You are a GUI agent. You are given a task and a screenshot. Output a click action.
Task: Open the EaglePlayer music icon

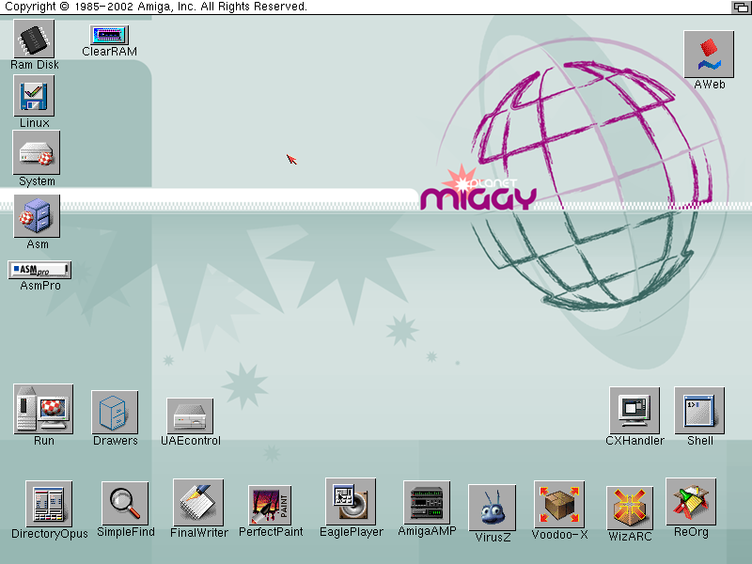click(x=351, y=502)
